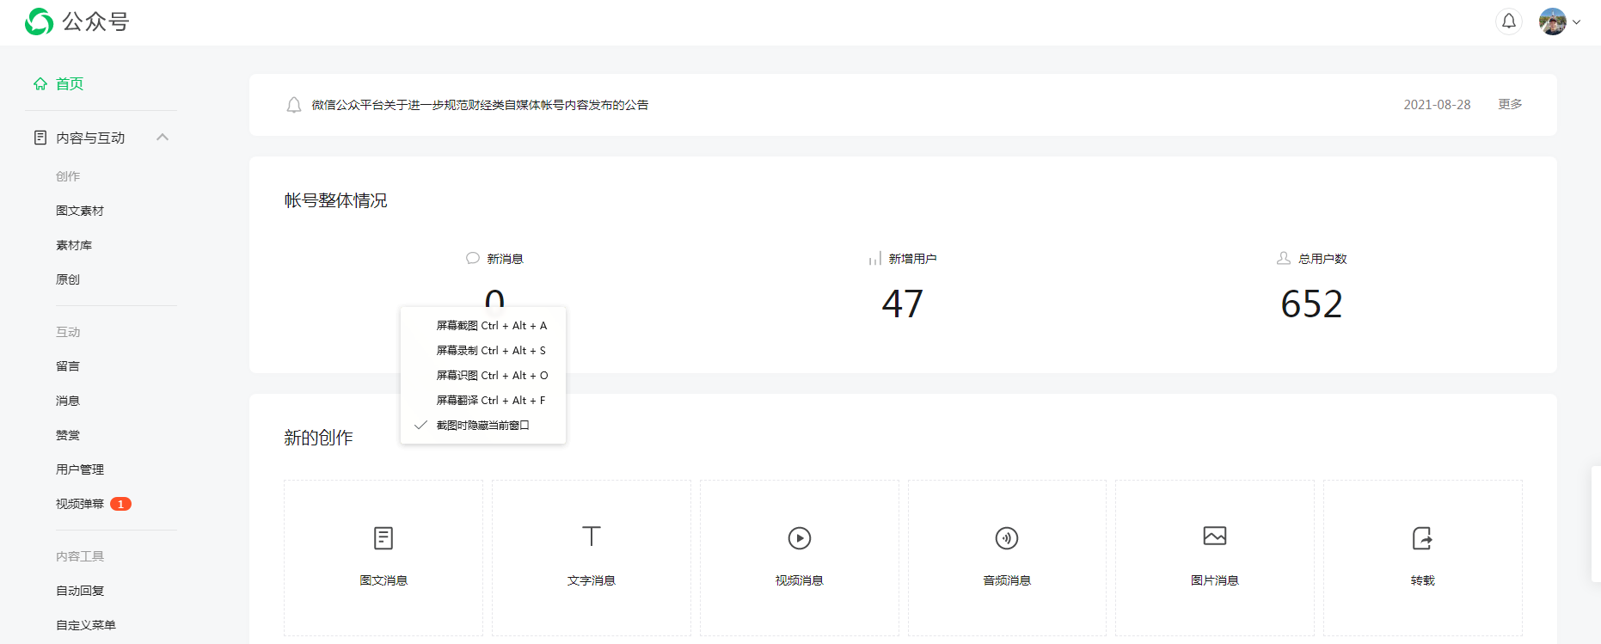Select 屏幕截图 Ctrl + Alt + A menu entry

483,326
